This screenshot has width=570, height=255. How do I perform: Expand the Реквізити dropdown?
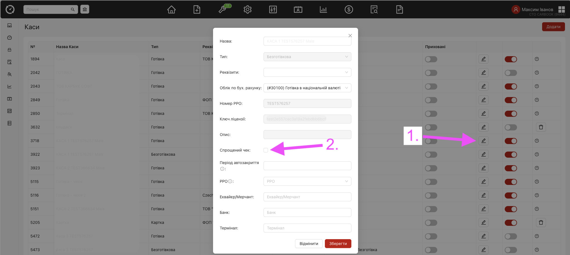(307, 72)
